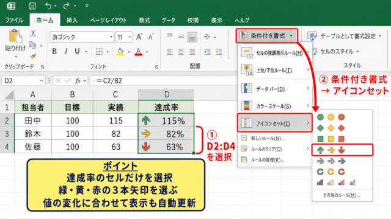Open the データ tab

[169, 20]
